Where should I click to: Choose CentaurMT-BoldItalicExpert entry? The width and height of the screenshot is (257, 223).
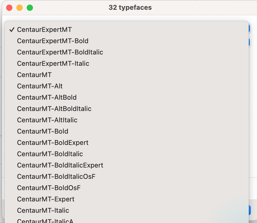click(x=60, y=165)
